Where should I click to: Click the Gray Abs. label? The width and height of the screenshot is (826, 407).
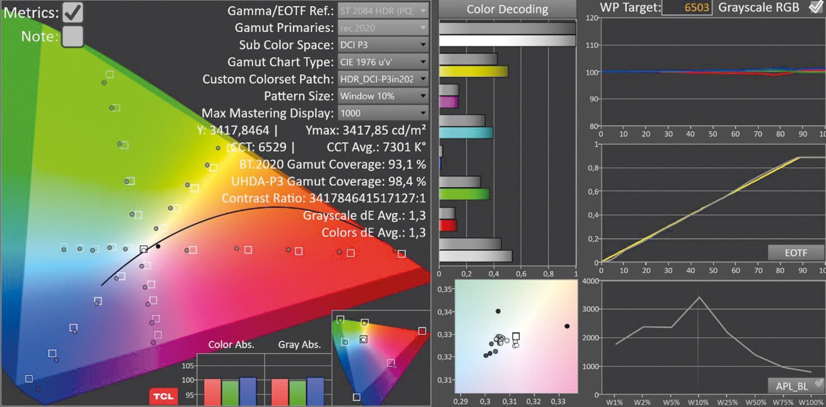(x=300, y=345)
